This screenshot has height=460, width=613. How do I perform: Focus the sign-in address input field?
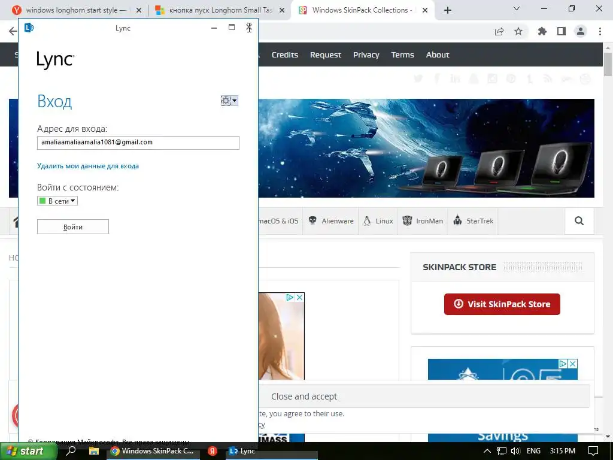[x=138, y=143]
